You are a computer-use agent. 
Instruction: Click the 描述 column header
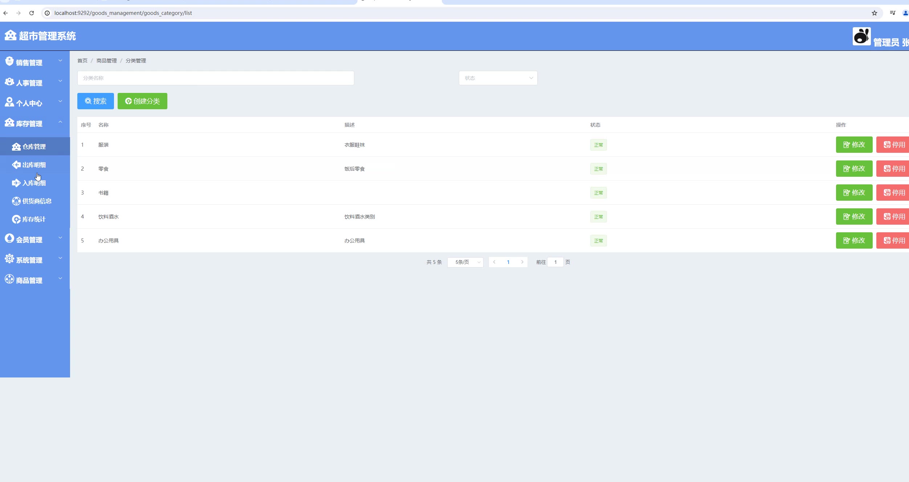(x=350, y=125)
